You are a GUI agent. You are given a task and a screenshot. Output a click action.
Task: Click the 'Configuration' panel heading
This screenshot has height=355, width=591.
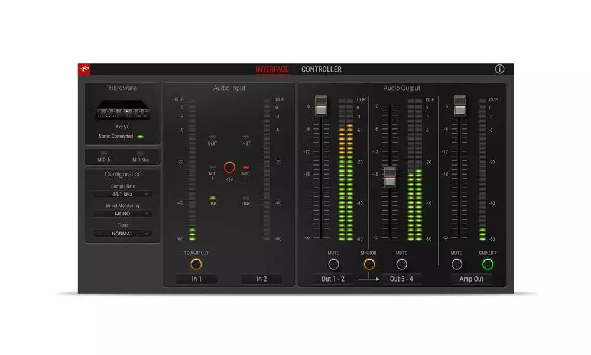click(x=123, y=174)
